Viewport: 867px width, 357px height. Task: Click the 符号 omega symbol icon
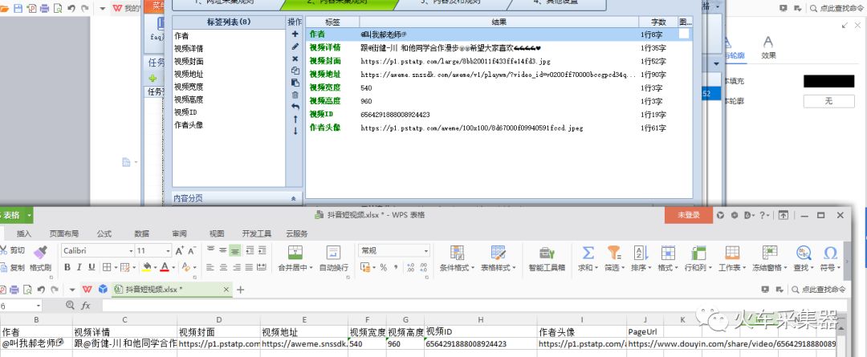click(x=830, y=253)
